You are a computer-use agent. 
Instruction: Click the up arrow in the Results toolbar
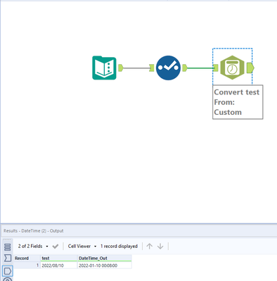coord(149,246)
